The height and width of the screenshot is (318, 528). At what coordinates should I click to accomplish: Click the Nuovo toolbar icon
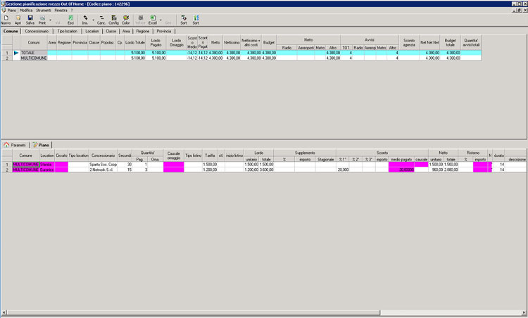pos(6,19)
